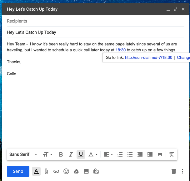Increase the indent level
190x181 pixels.
150,154
